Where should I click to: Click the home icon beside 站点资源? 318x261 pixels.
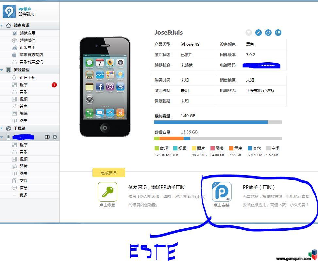pyautogui.click(x=8, y=25)
